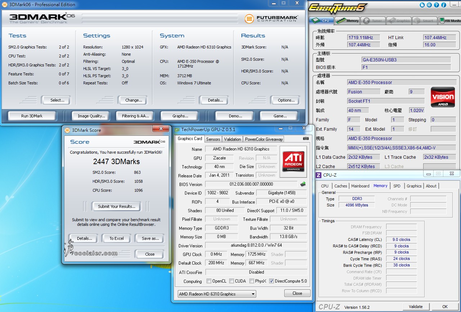
Task: Click Validate button in CPU-Z
Action: tap(416, 307)
